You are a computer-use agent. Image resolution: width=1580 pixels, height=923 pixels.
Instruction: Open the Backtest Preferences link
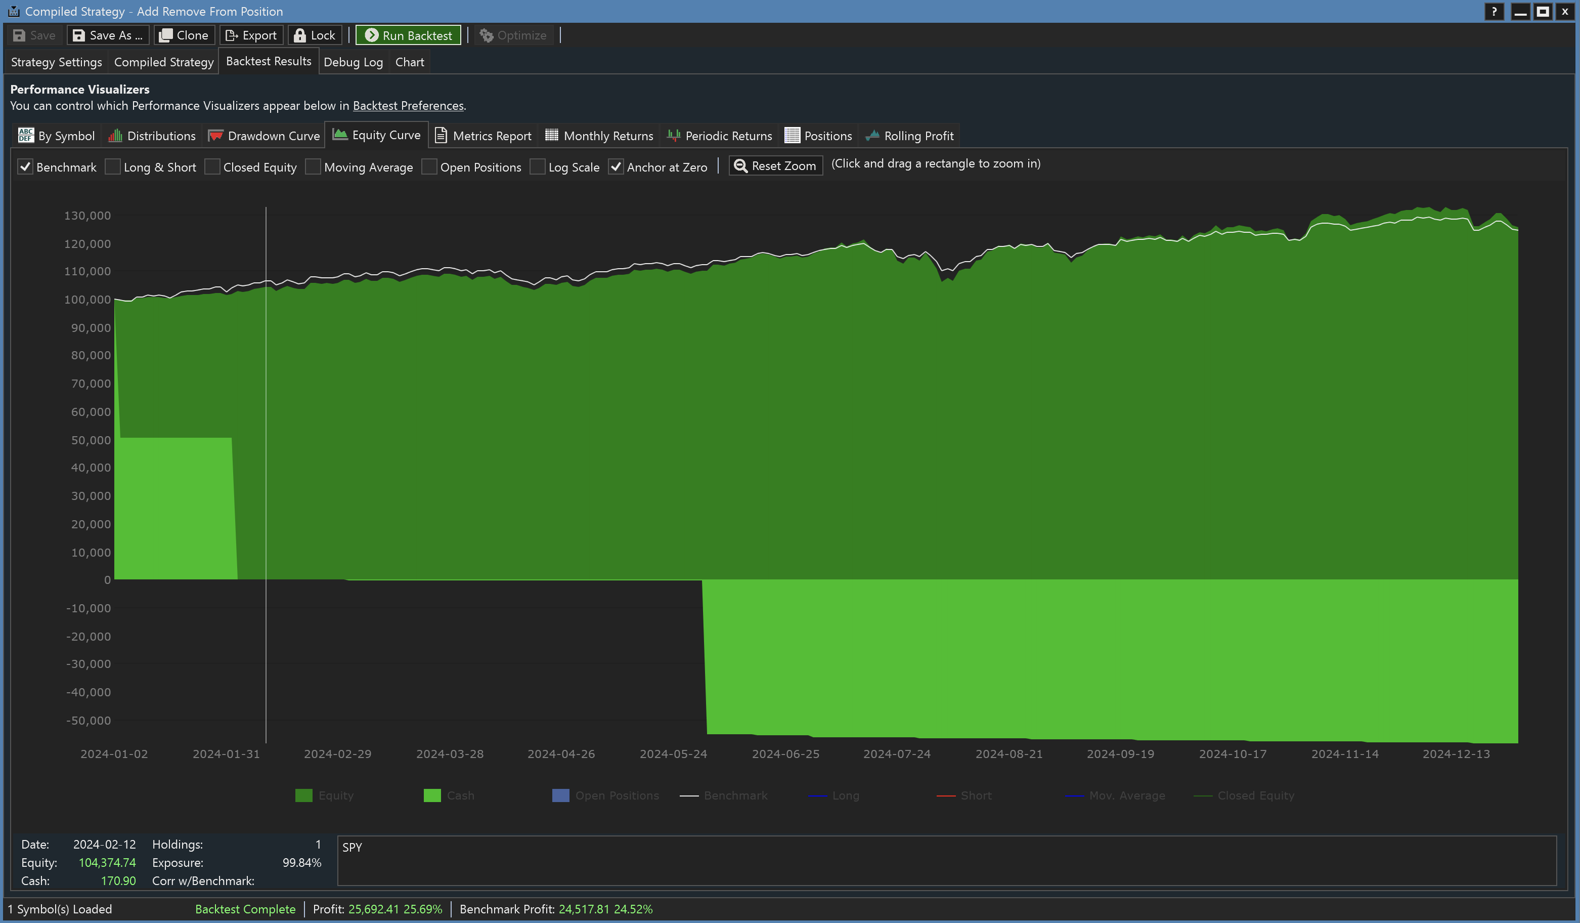tap(408, 105)
